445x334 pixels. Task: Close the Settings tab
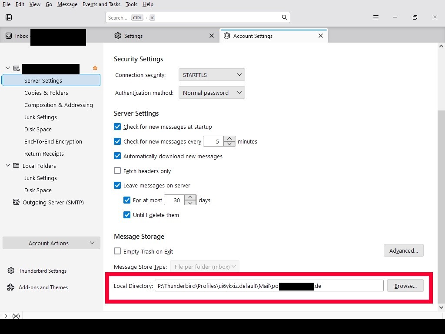(212, 36)
